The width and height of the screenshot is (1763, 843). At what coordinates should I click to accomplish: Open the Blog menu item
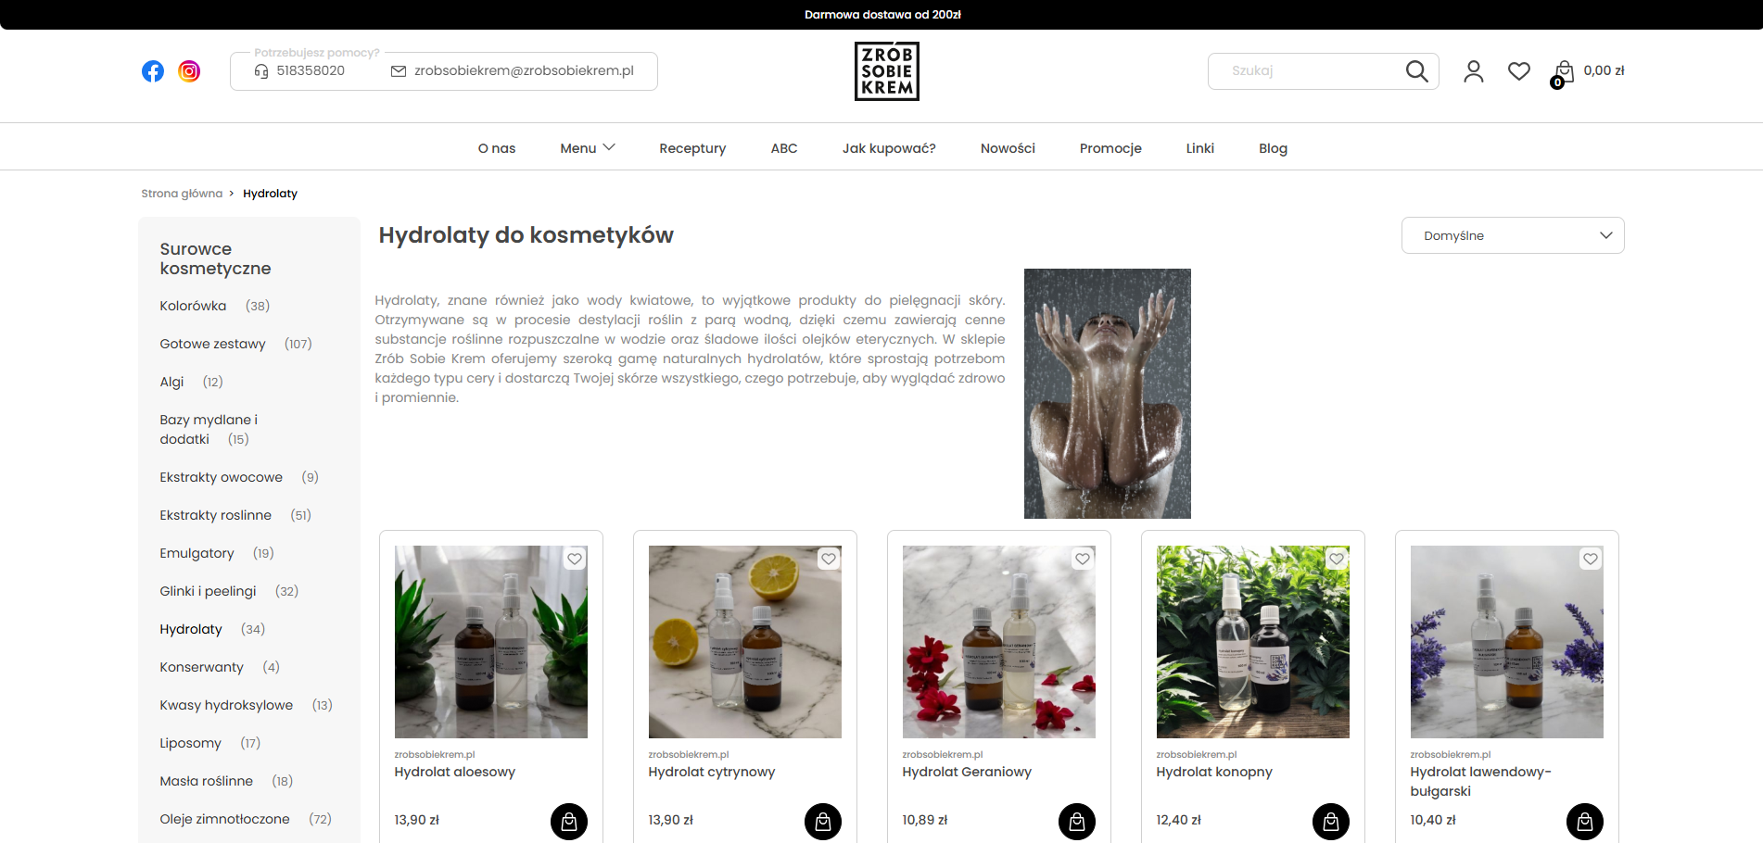point(1273,148)
